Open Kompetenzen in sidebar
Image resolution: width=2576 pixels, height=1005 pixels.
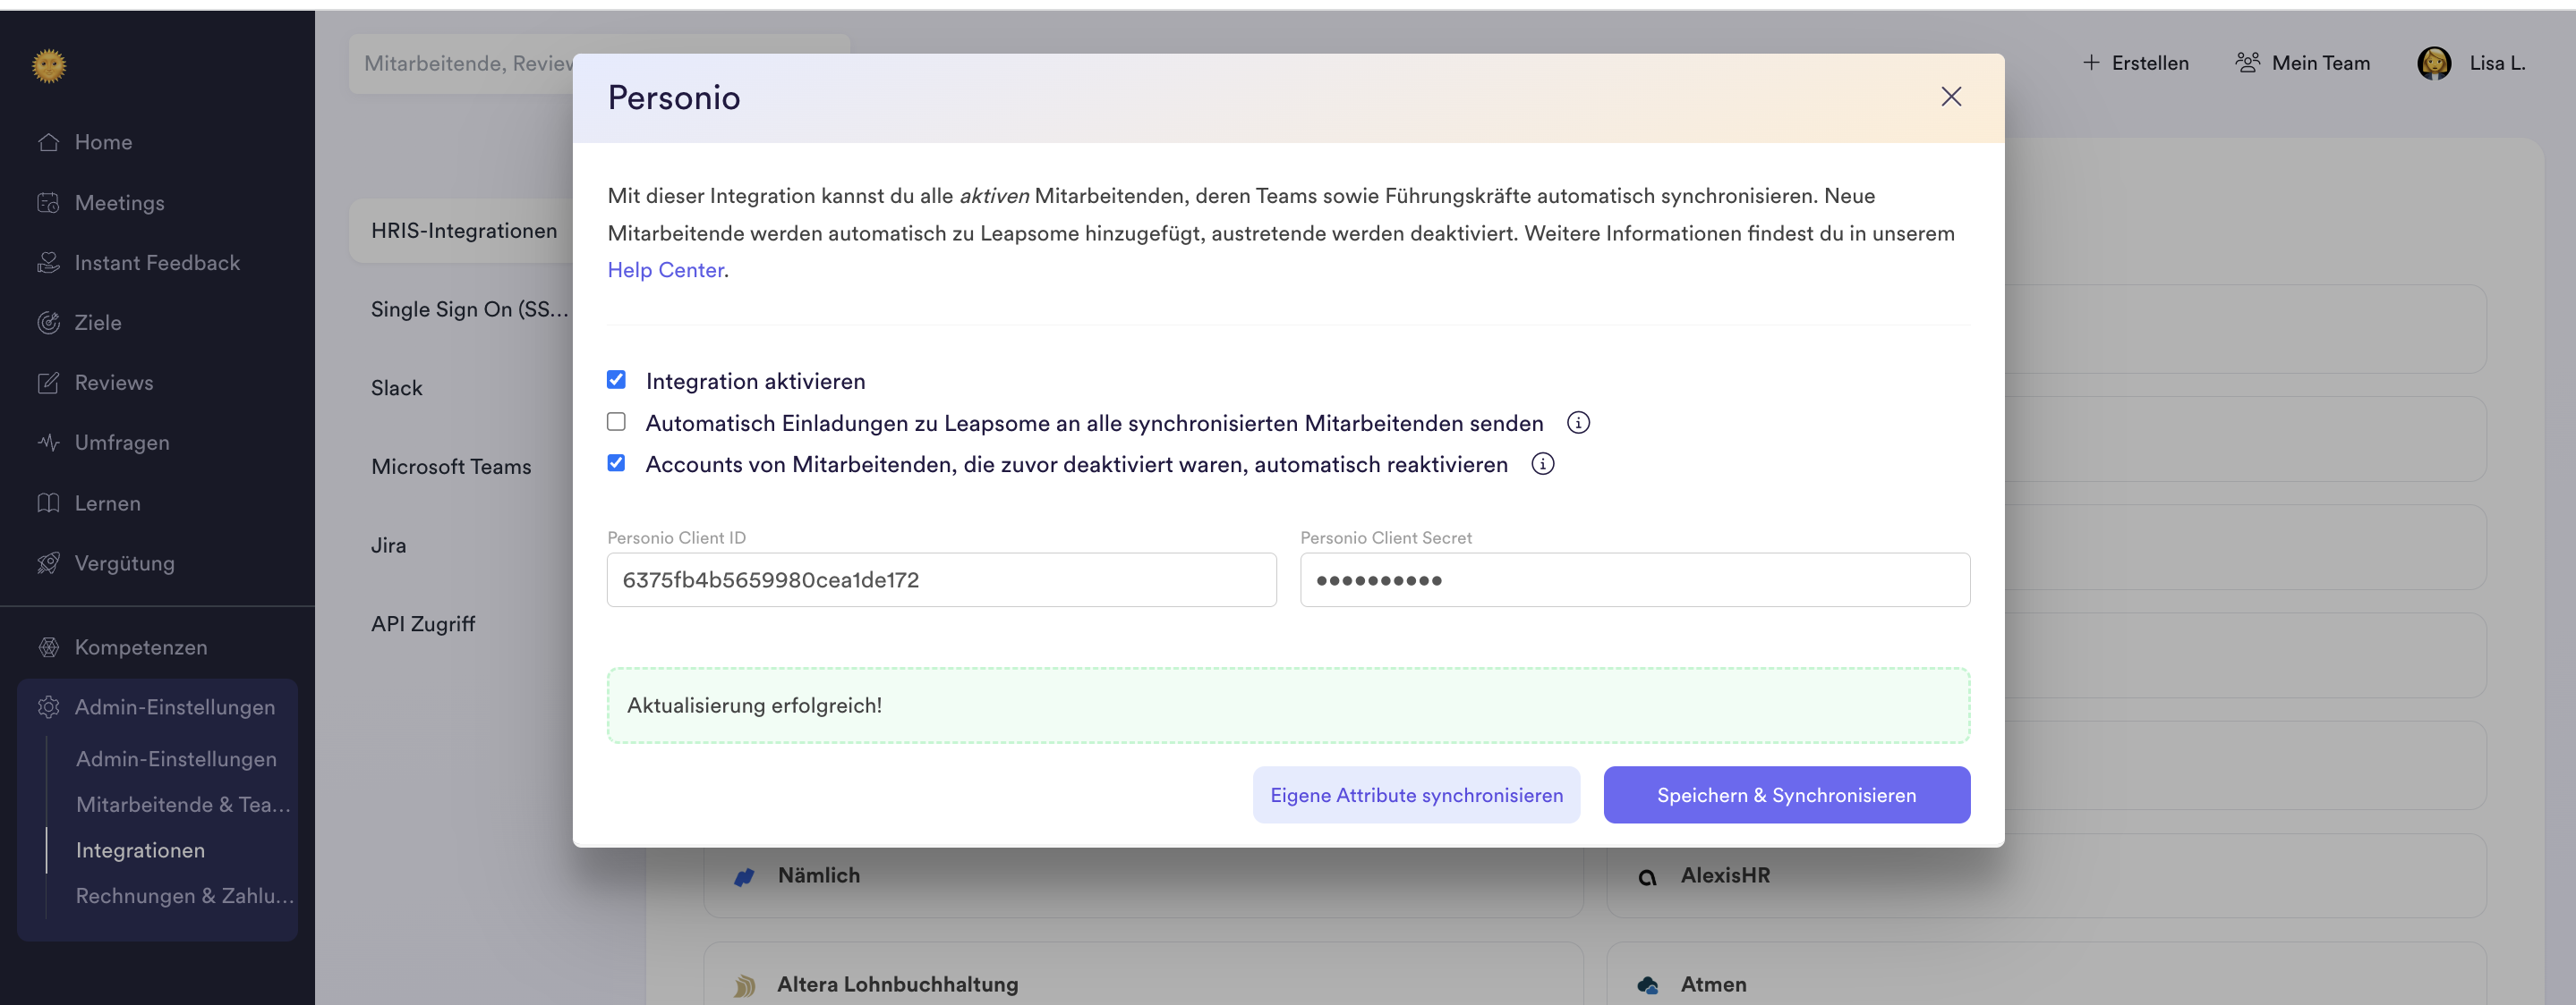(x=141, y=647)
